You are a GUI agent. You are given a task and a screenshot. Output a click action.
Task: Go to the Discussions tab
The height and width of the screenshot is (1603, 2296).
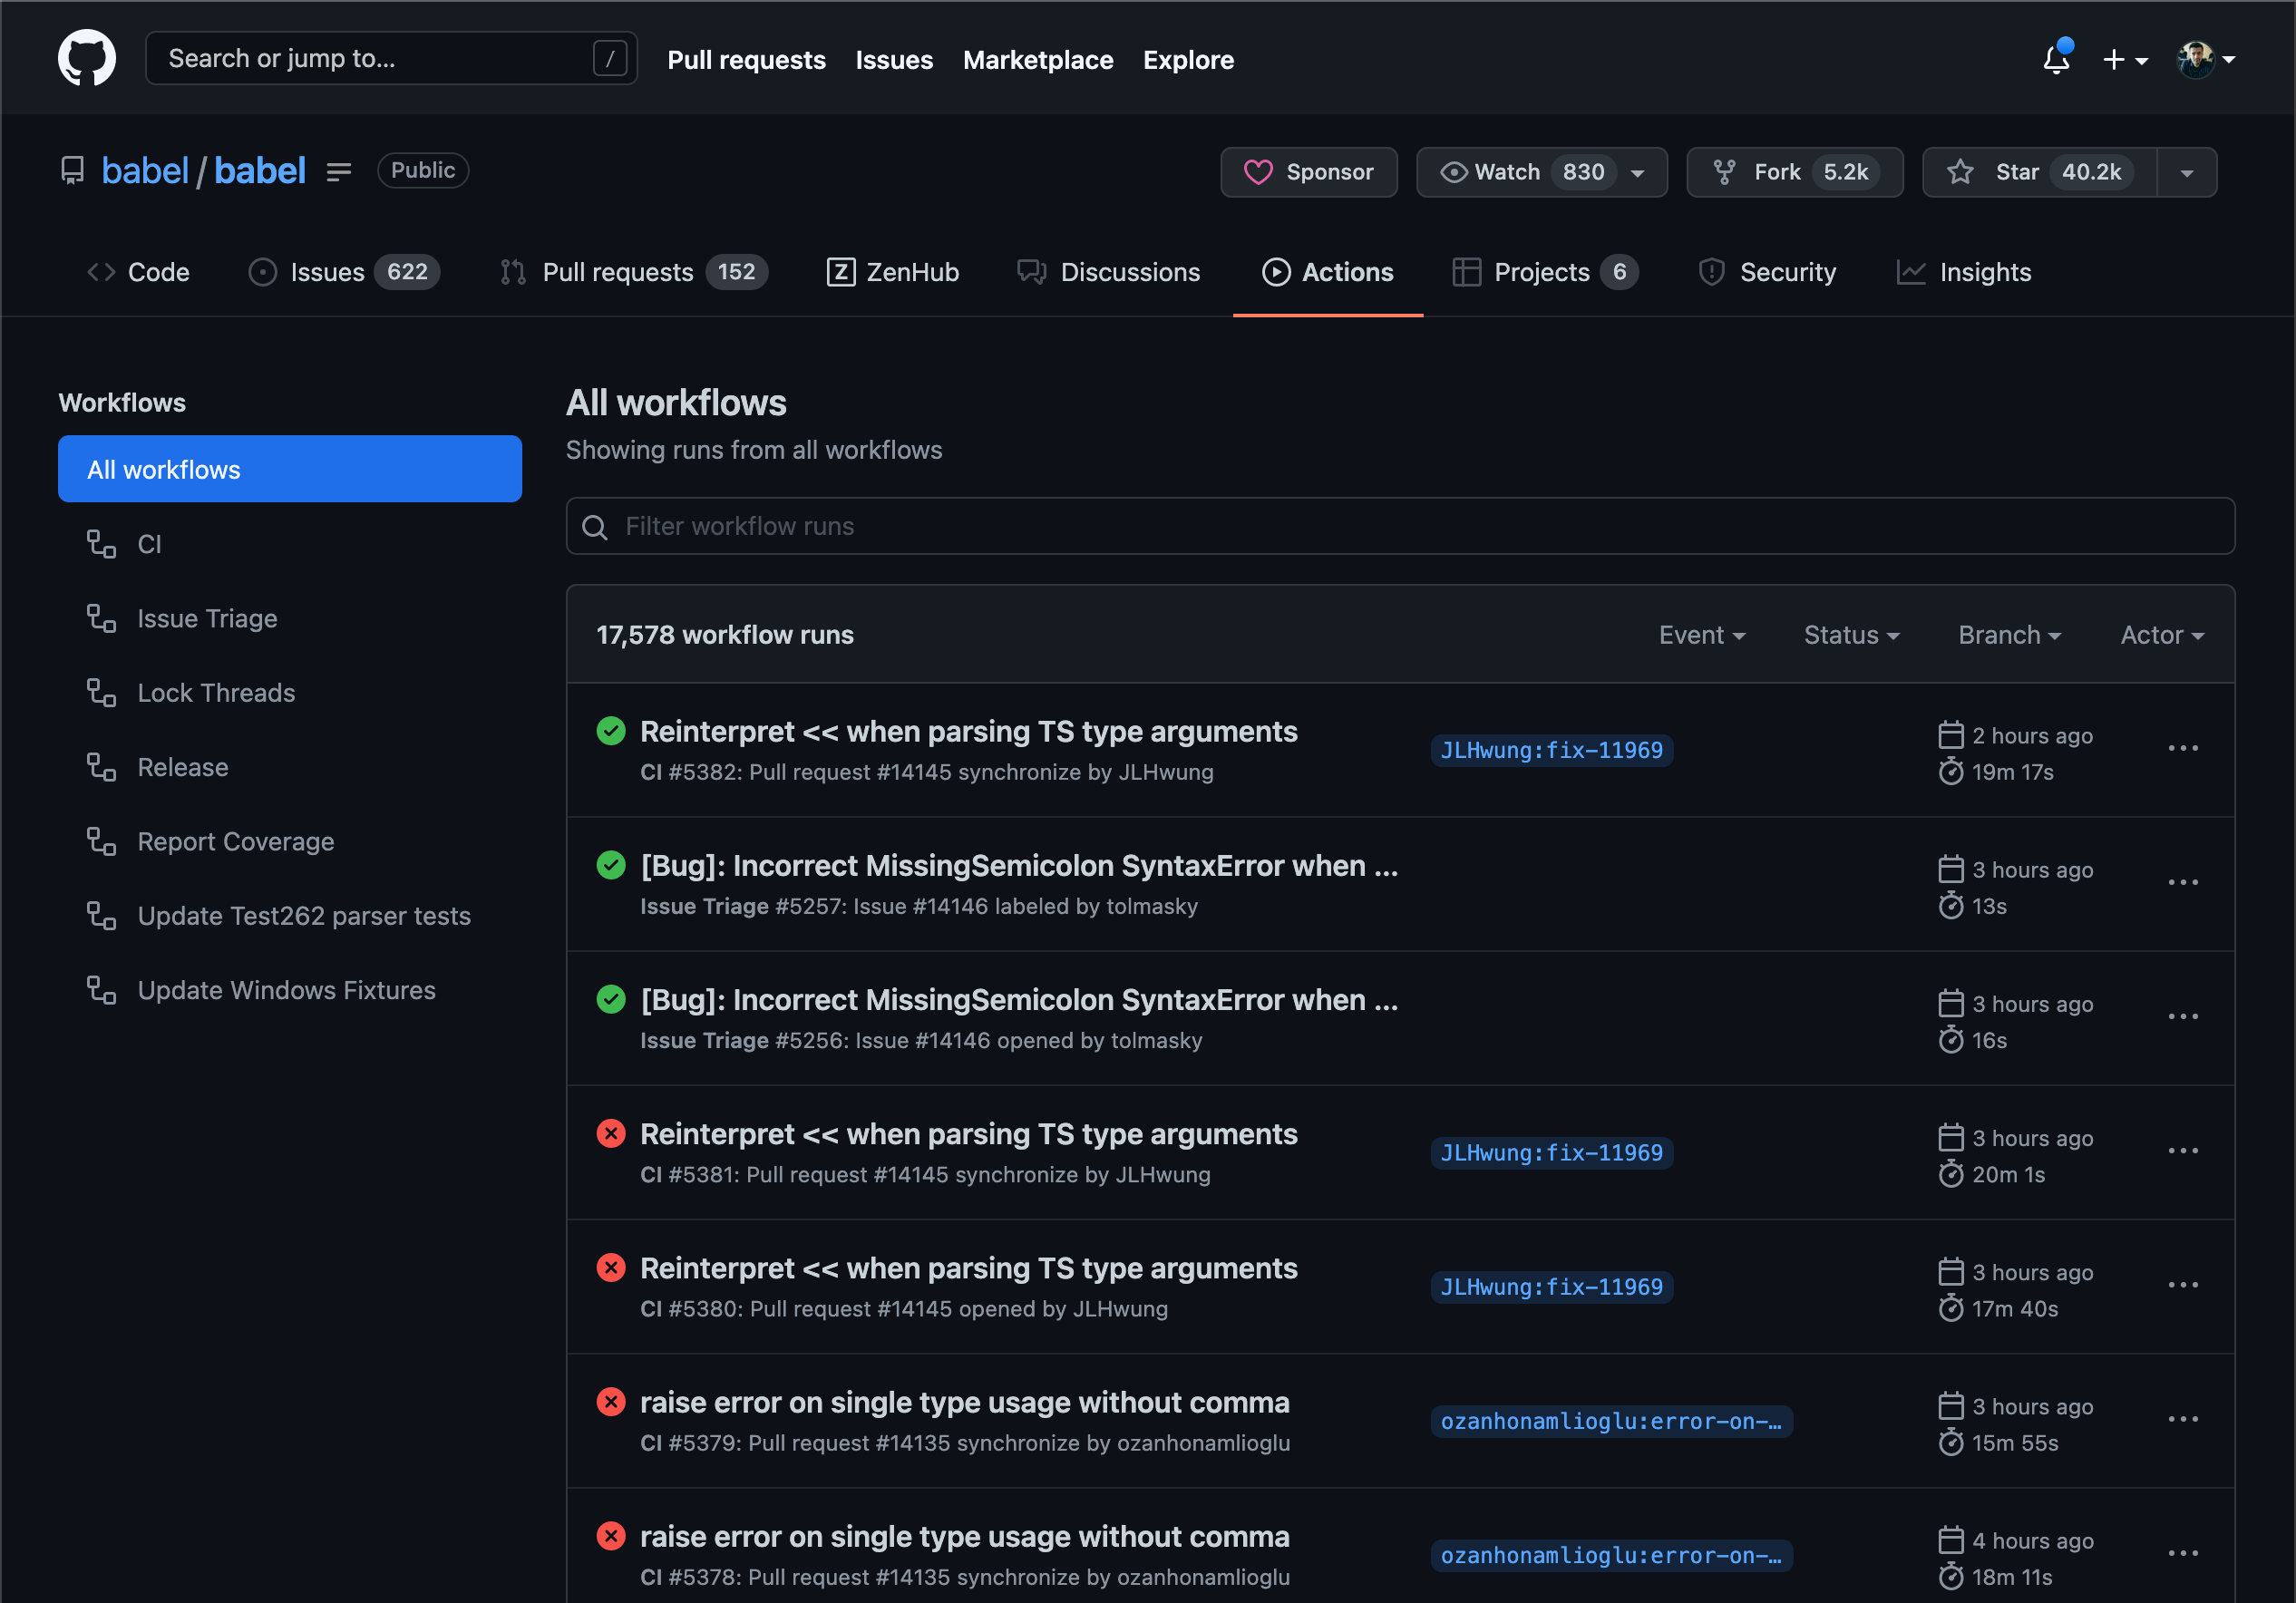(x=1108, y=272)
